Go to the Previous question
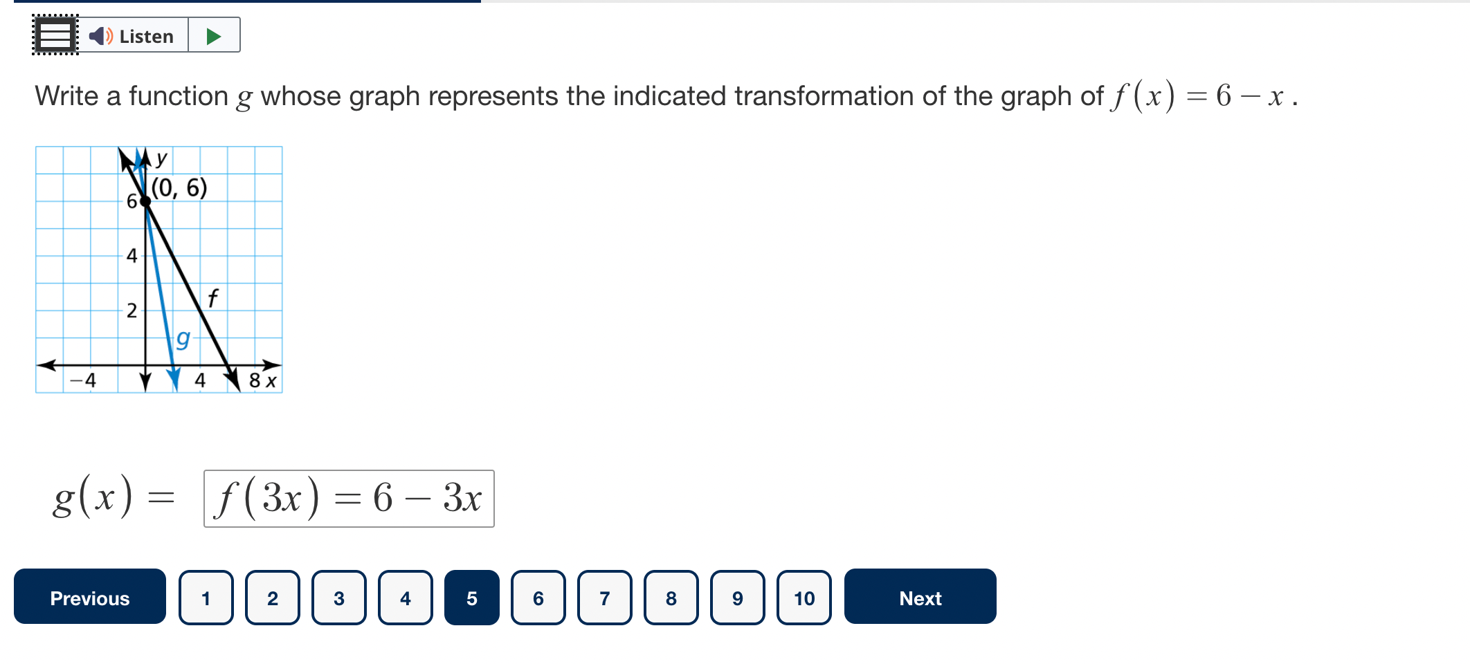The width and height of the screenshot is (1470, 664). tap(90, 597)
